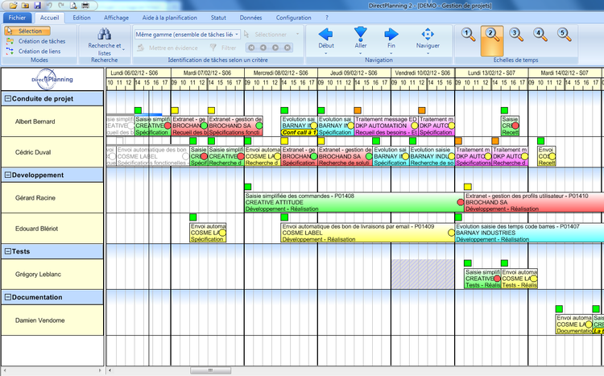
Task: Open dropdown arrow beside Sélectionner
Action: tap(297, 35)
